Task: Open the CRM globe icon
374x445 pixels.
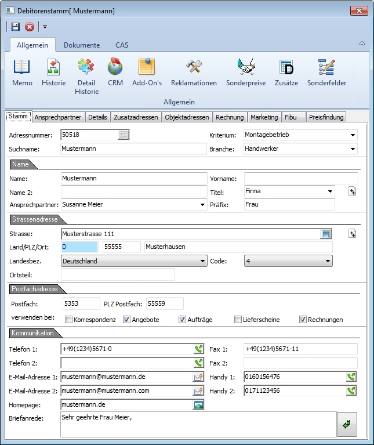Action: [x=115, y=66]
